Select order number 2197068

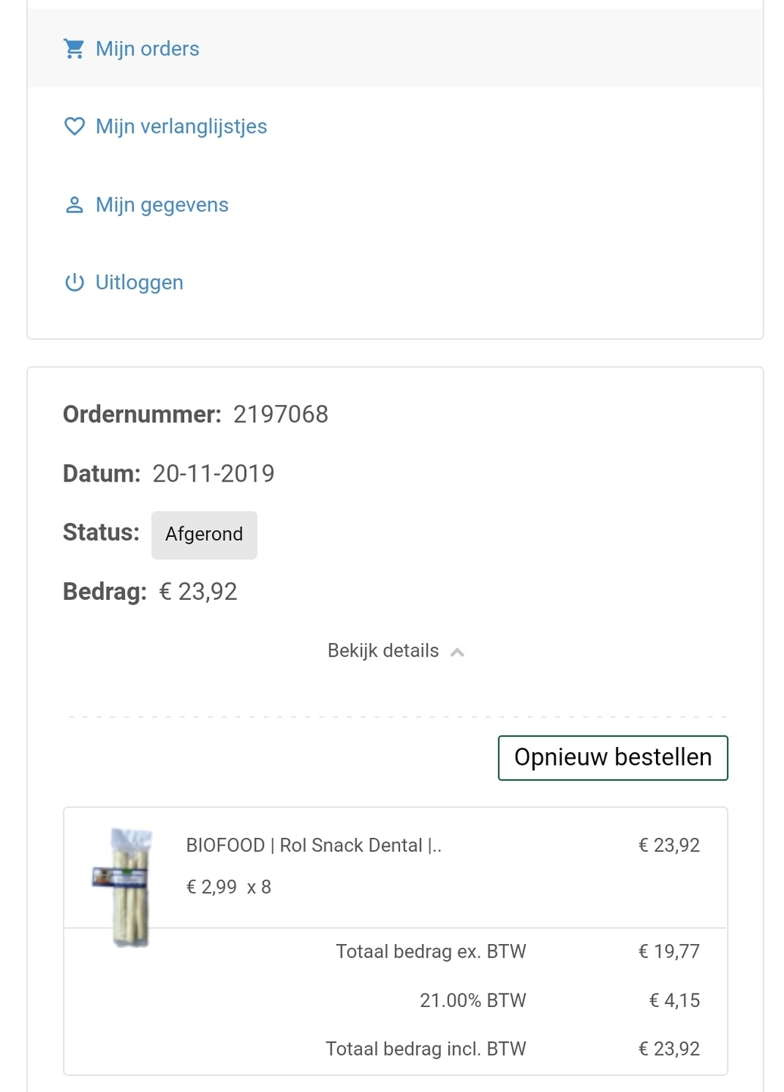pyautogui.click(x=281, y=414)
